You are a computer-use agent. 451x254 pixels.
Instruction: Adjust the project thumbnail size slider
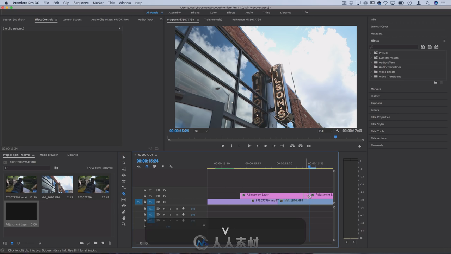click(26, 243)
